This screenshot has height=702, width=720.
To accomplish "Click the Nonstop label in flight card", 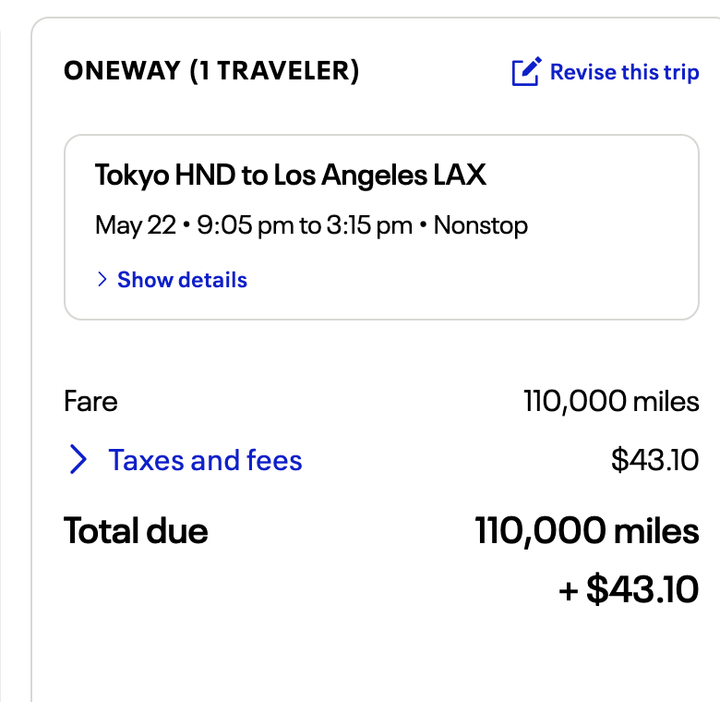I will 481,225.
